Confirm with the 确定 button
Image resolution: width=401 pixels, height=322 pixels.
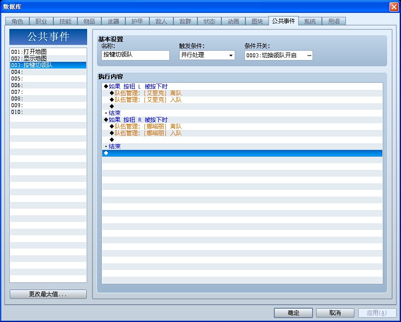tap(293, 313)
